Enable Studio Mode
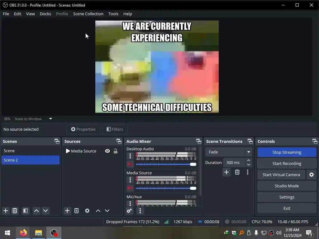The image size is (319, 239). [287, 186]
